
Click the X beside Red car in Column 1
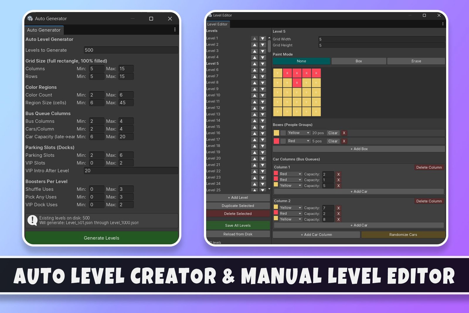pyautogui.click(x=339, y=174)
